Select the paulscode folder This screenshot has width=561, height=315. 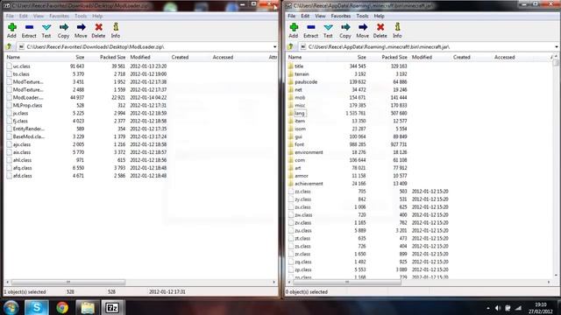306,81
